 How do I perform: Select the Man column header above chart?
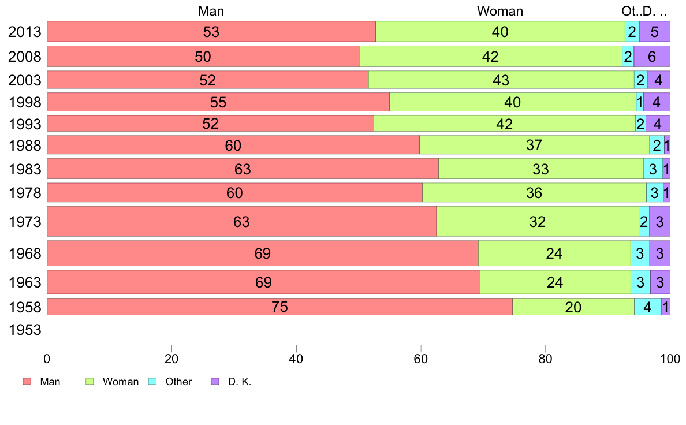click(x=211, y=11)
